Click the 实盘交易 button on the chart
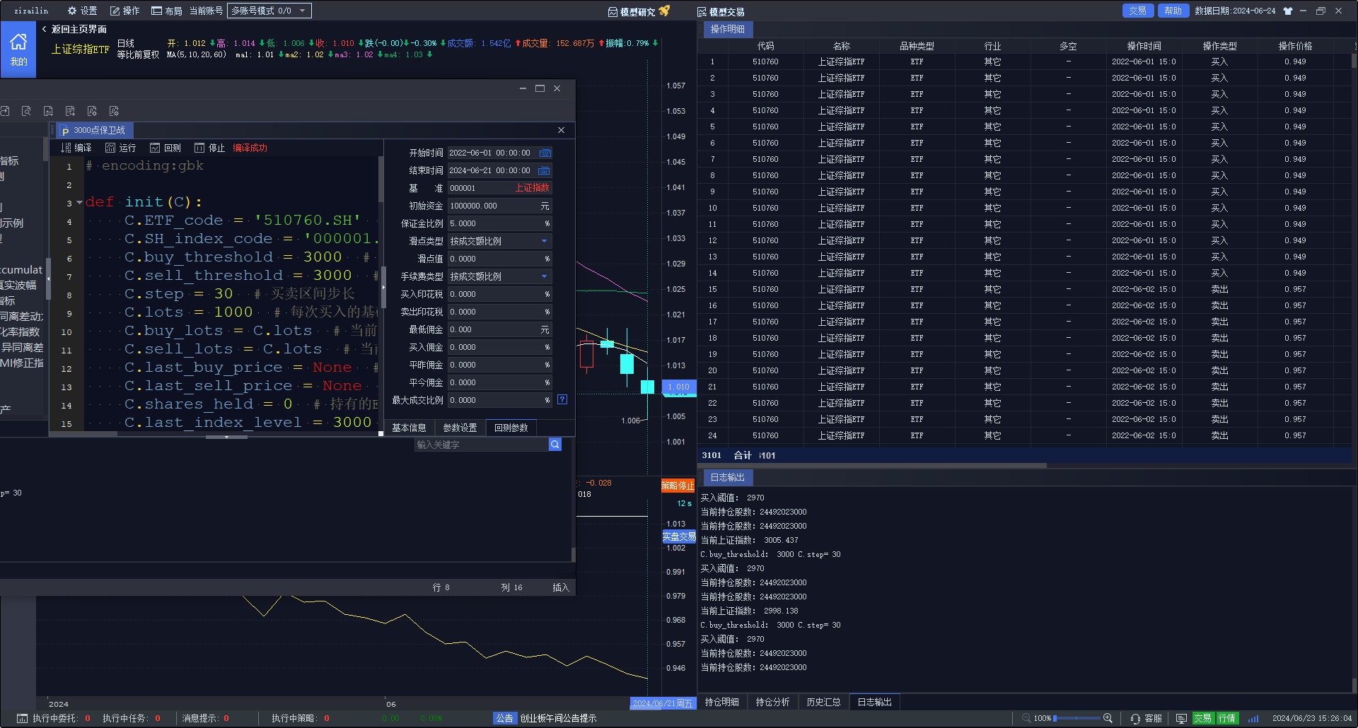This screenshot has width=1358, height=728. tap(679, 537)
